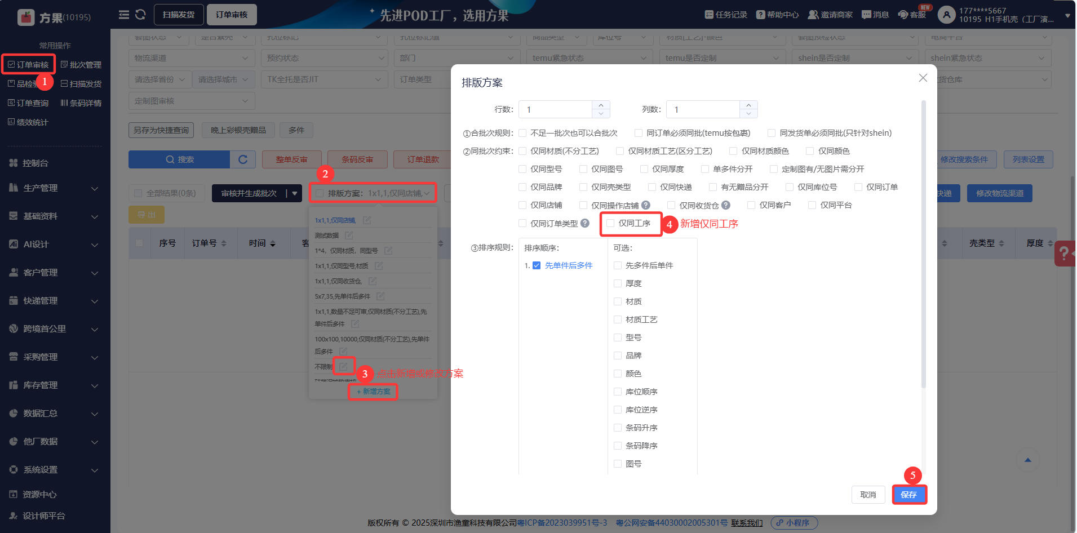The height and width of the screenshot is (533, 1077).
Task: Open 批次管理 in the sidebar
Action: coord(81,65)
